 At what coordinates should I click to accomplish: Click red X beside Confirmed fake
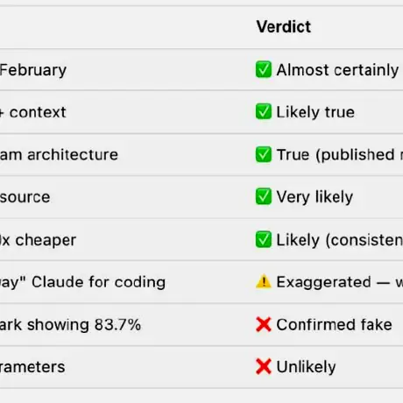point(264,324)
